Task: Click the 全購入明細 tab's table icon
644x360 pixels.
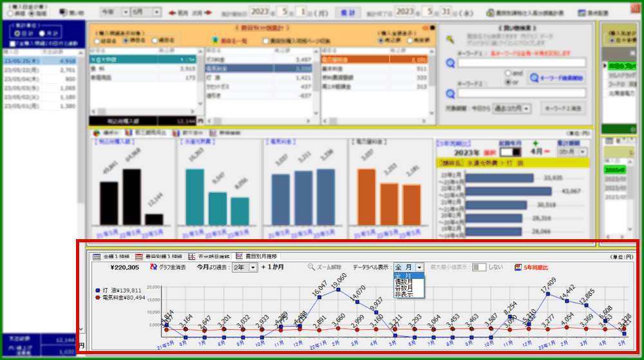Action: pos(97,256)
